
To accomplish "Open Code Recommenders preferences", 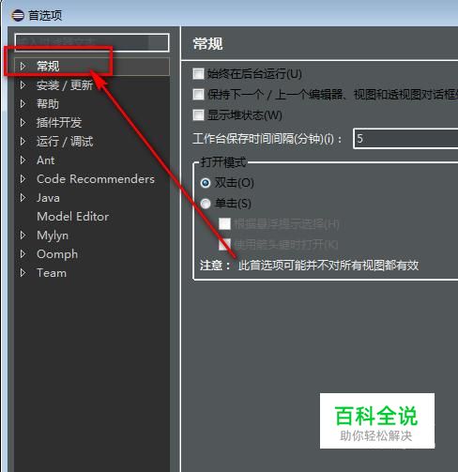I will tap(96, 179).
